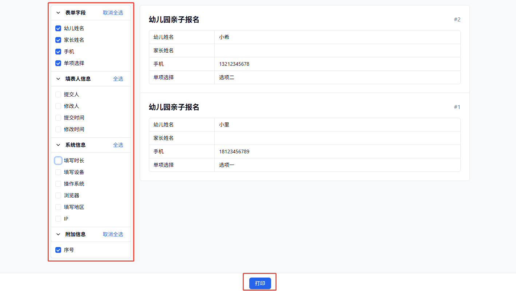Uncheck the 家长姓名 checkbox

point(58,40)
